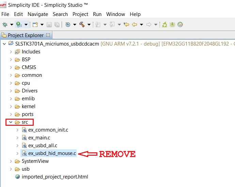Open the Window menu
235x187 pixels.
point(115,14)
